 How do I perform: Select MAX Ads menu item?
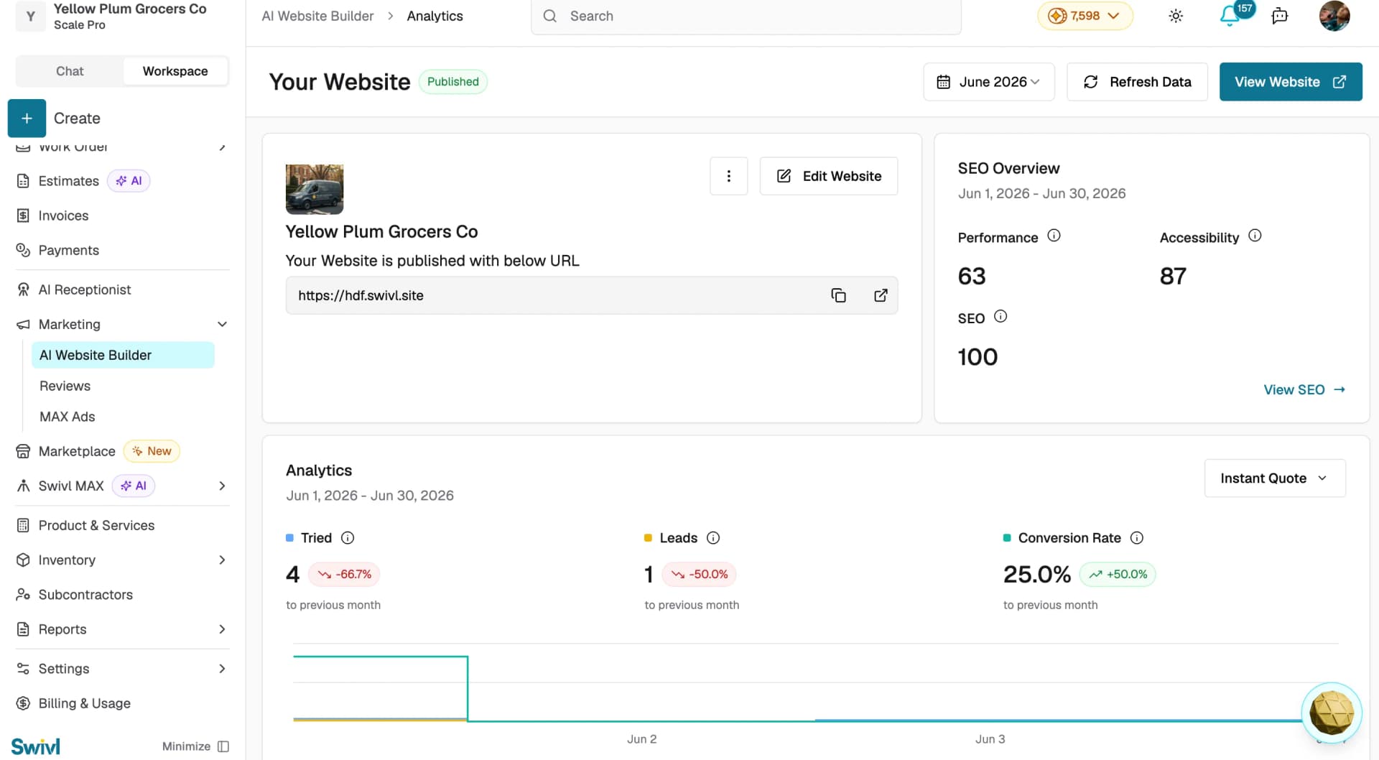pyautogui.click(x=67, y=417)
